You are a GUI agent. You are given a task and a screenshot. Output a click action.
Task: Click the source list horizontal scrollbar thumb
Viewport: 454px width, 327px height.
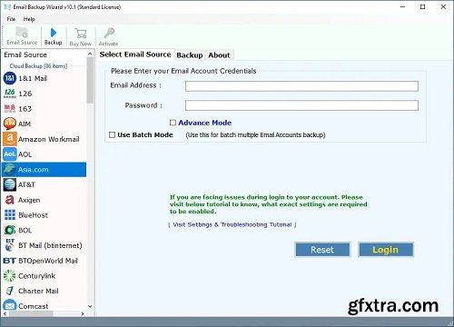pyautogui.click(x=30, y=314)
